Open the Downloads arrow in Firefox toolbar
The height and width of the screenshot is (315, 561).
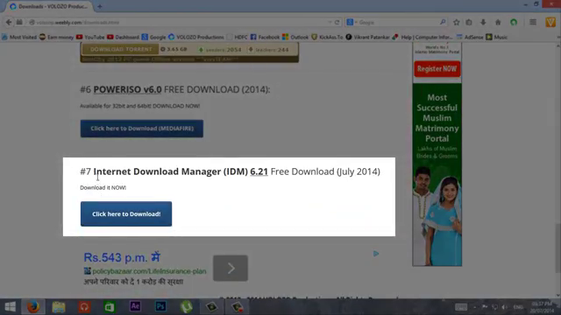[483, 22]
